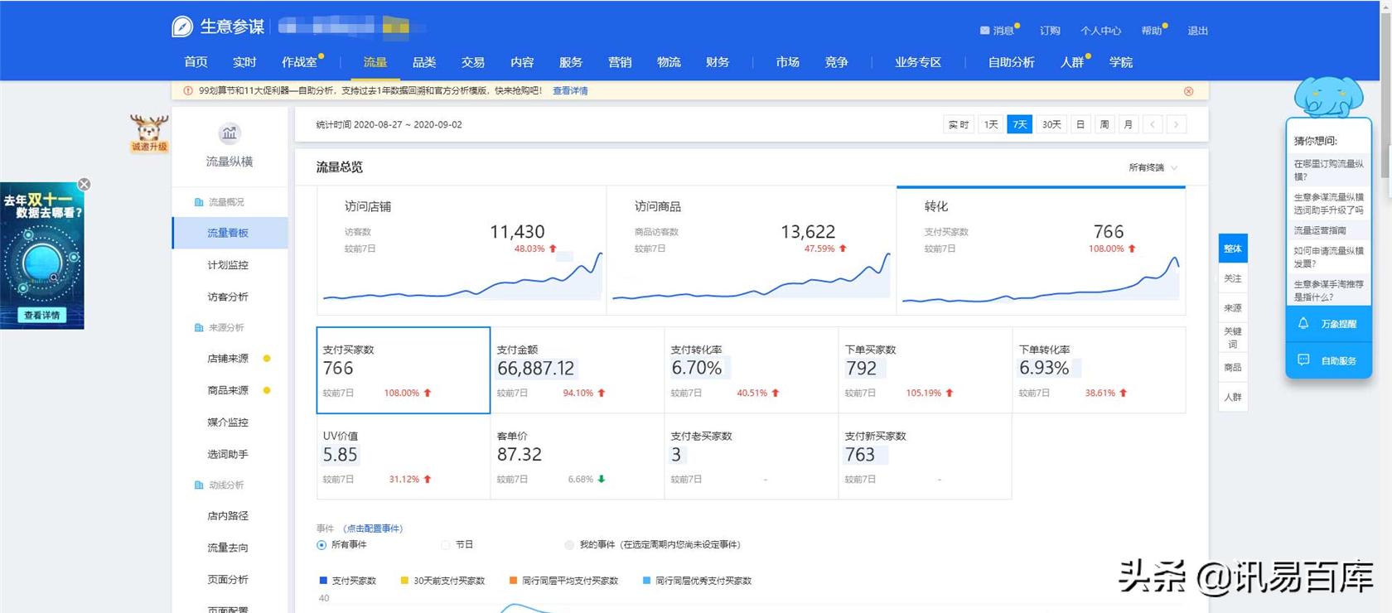Jump to 关键词 section anchor

coord(1233,338)
